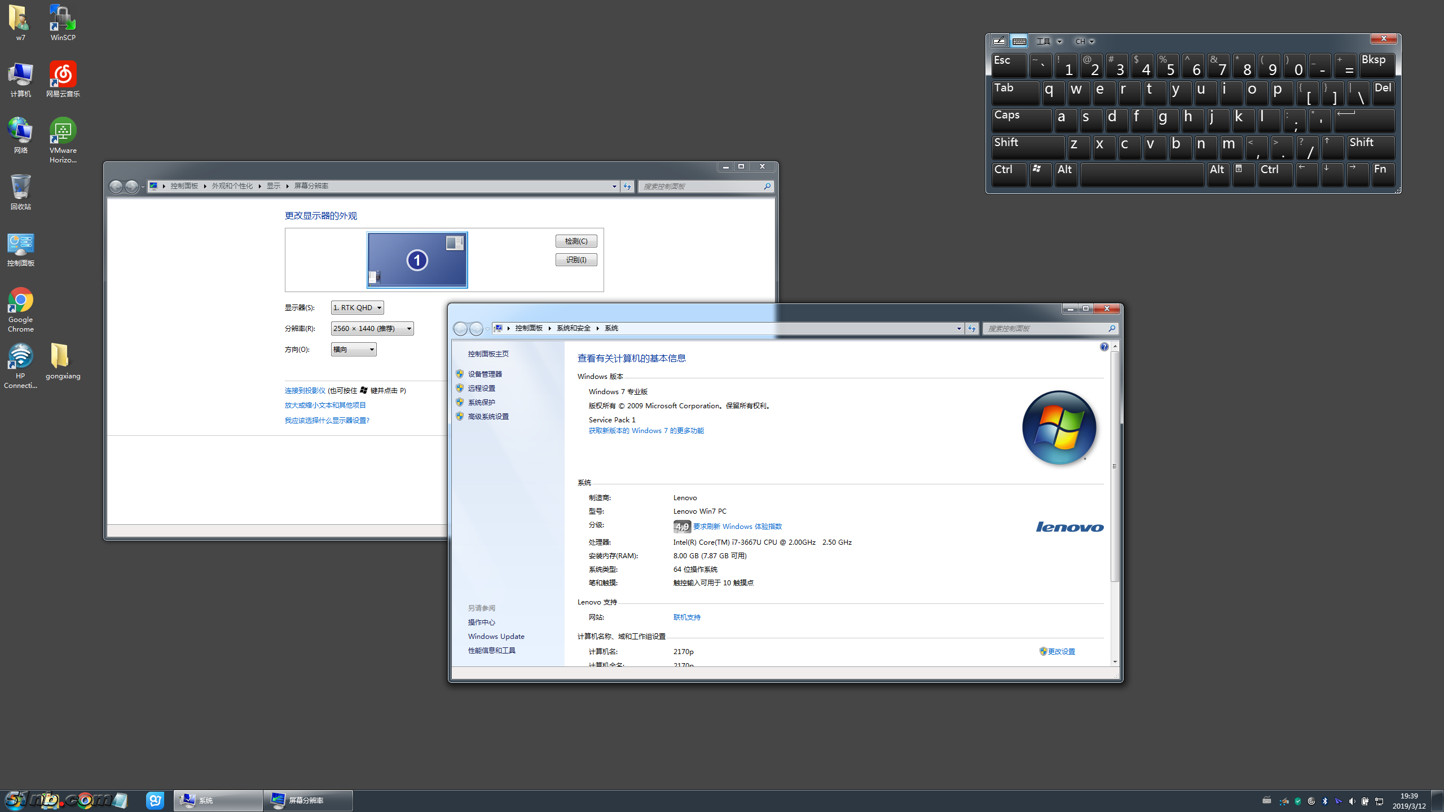Switch to the 屏幕分辨率 taskbar window
This screenshot has width=1444, height=812.
click(308, 800)
